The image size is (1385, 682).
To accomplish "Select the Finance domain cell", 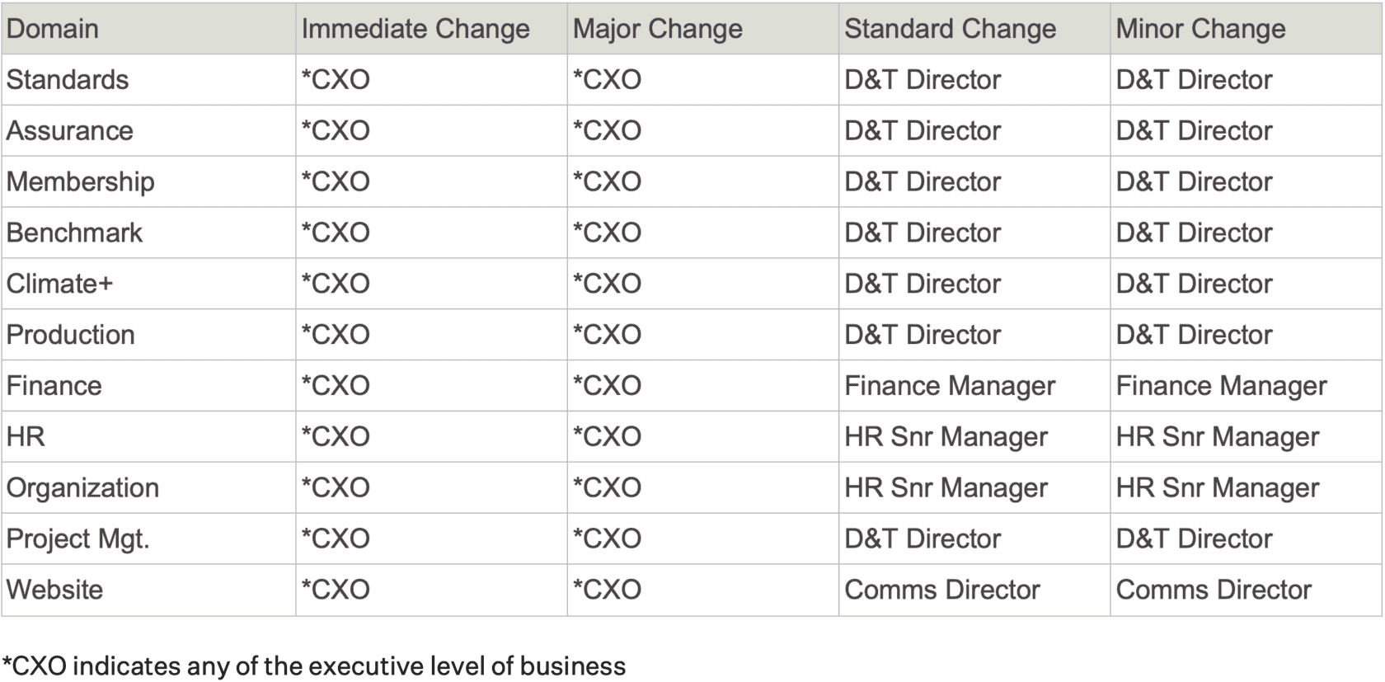I will pyautogui.click(x=54, y=386).
